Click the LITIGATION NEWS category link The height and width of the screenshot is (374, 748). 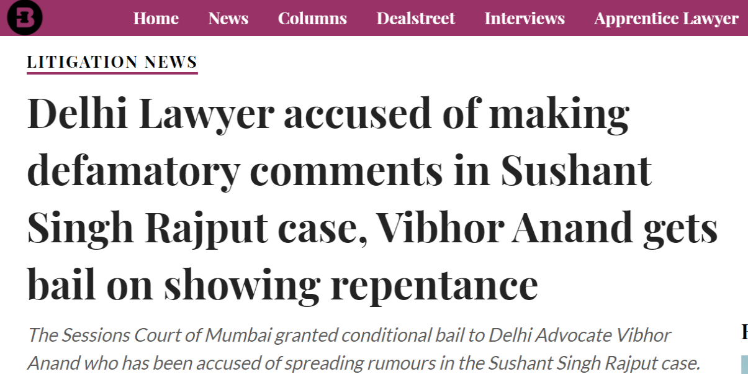click(x=112, y=62)
